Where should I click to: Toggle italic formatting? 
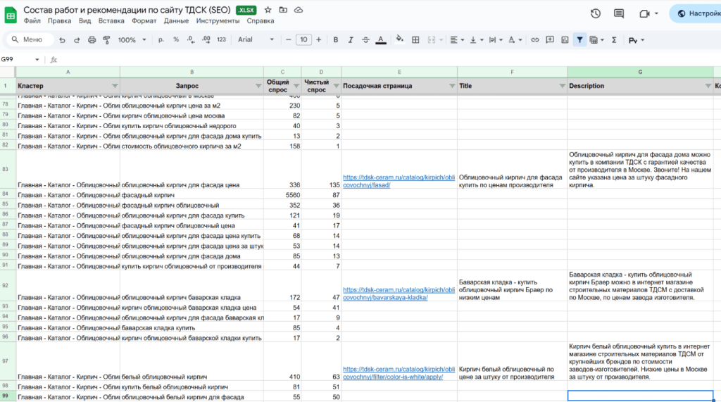tap(351, 40)
